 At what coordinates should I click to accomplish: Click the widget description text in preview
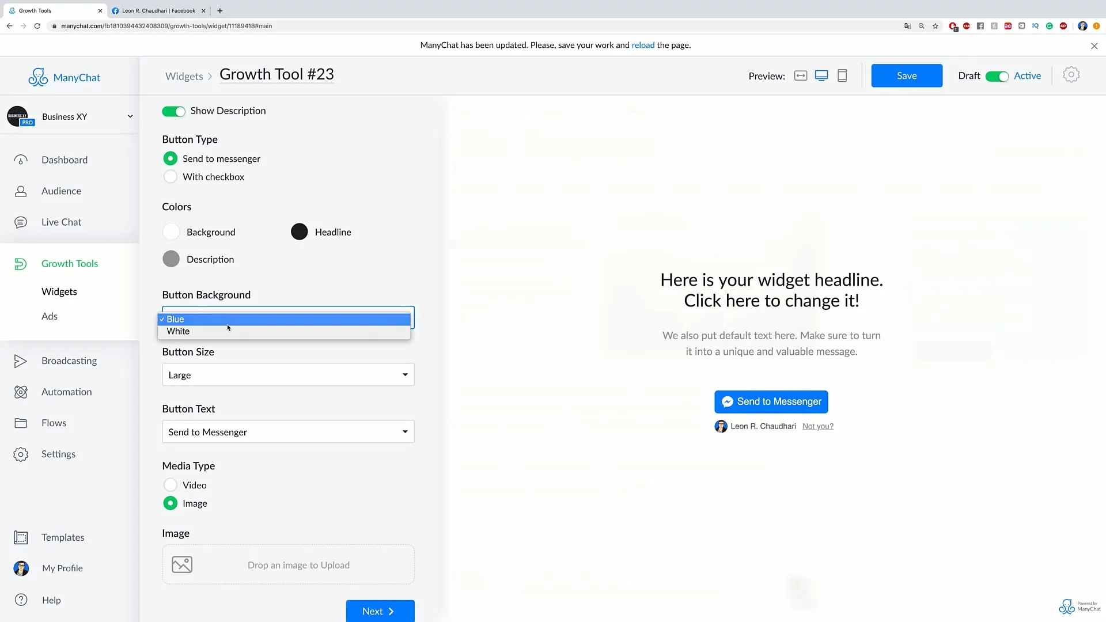pyautogui.click(x=771, y=343)
